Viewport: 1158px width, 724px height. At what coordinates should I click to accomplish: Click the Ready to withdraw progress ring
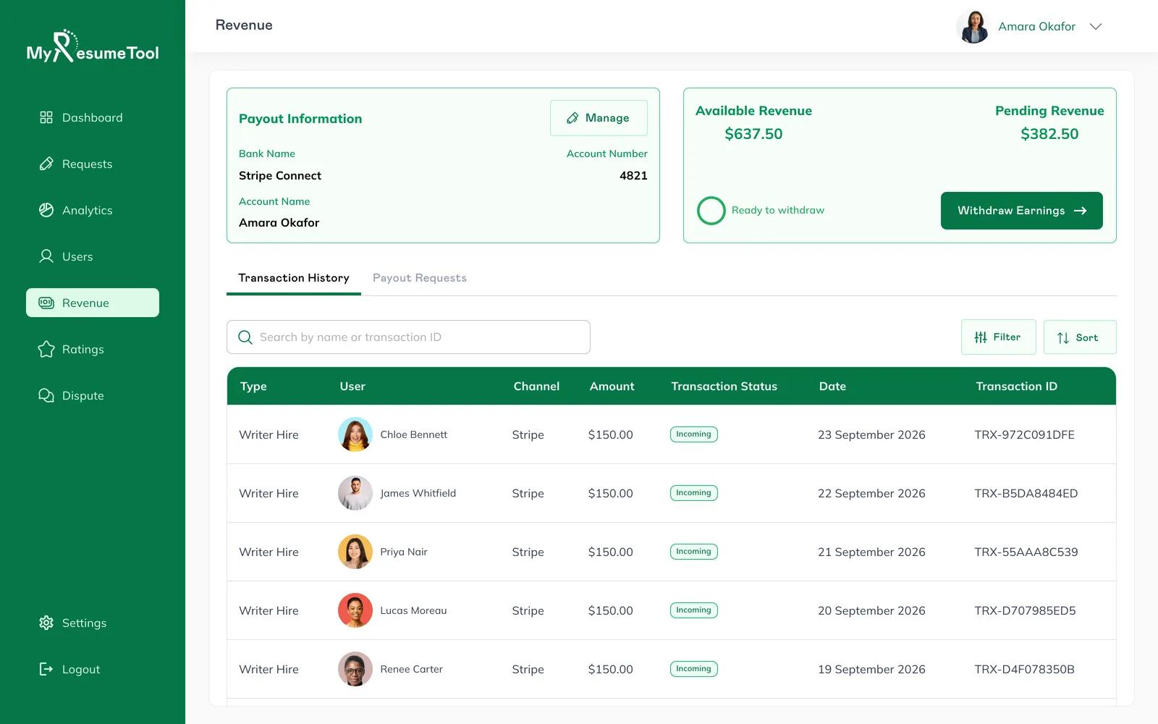click(711, 211)
